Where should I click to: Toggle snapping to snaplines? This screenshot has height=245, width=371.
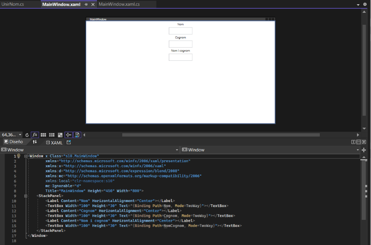68,135
